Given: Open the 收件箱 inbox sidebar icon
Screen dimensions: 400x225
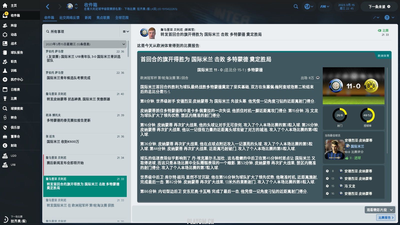Looking at the screenshot, I should pyautogui.click(x=5, y=15).
